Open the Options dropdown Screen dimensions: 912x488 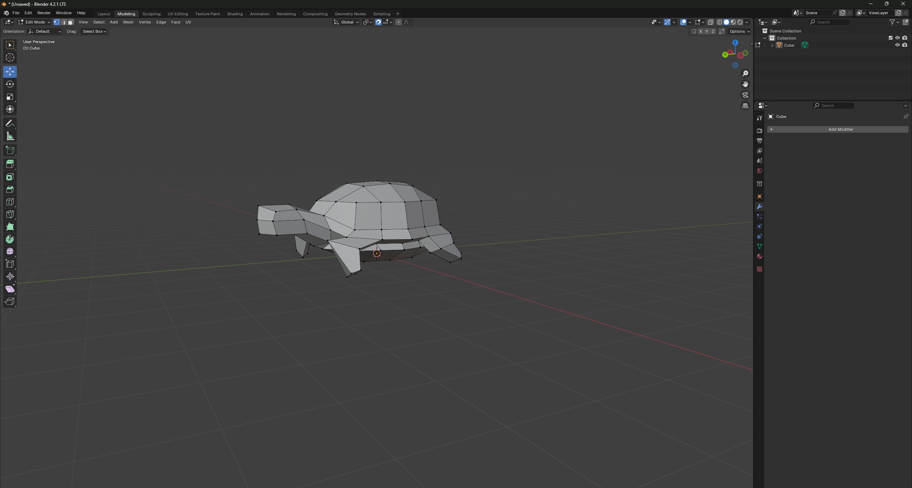pos(740,31)
